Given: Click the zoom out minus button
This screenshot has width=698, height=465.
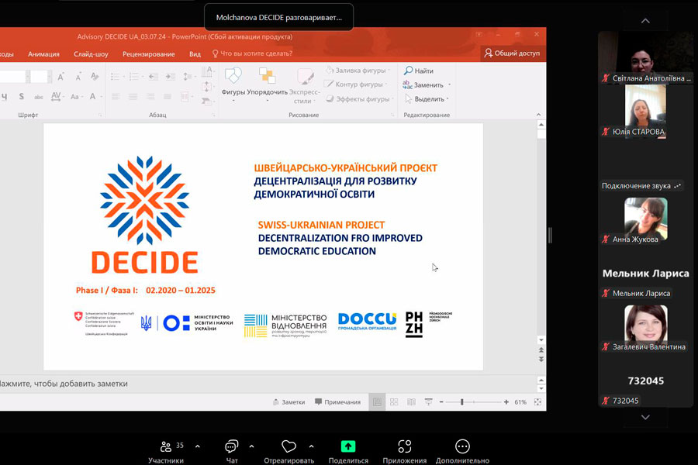Looking at the screenshot, I should (x=441, y=401).
